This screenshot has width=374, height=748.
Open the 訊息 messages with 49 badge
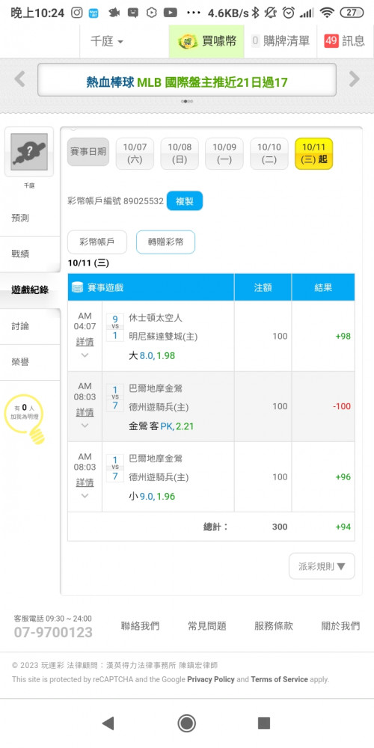point(344,41)
